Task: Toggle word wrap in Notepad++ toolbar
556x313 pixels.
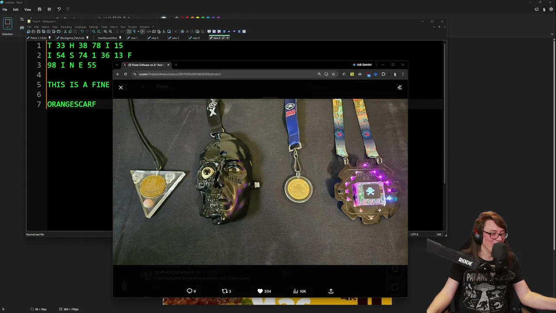Action: (129, 31)
